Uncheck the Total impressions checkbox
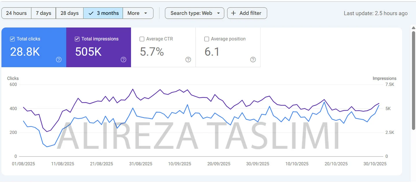416x183 pixels. point(77,39)
